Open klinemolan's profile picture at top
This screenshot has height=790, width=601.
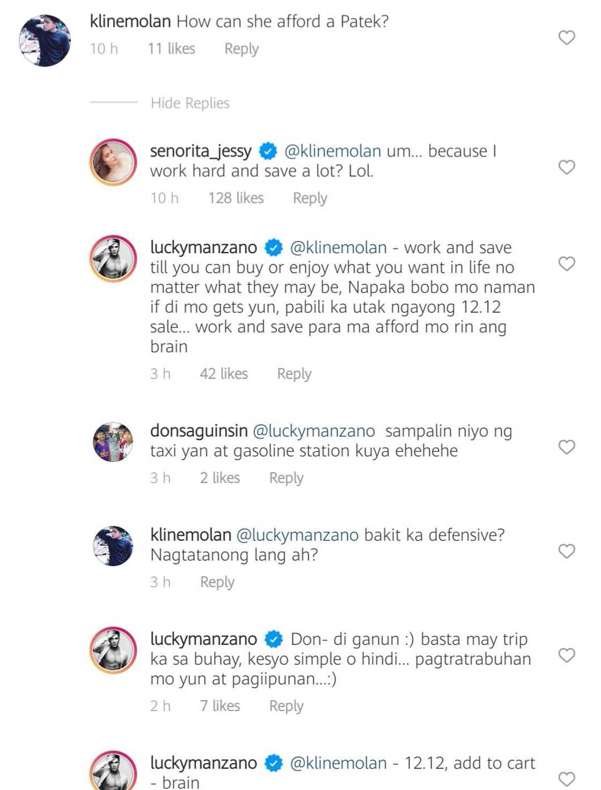pyautogui.click(x=45, y=41)
